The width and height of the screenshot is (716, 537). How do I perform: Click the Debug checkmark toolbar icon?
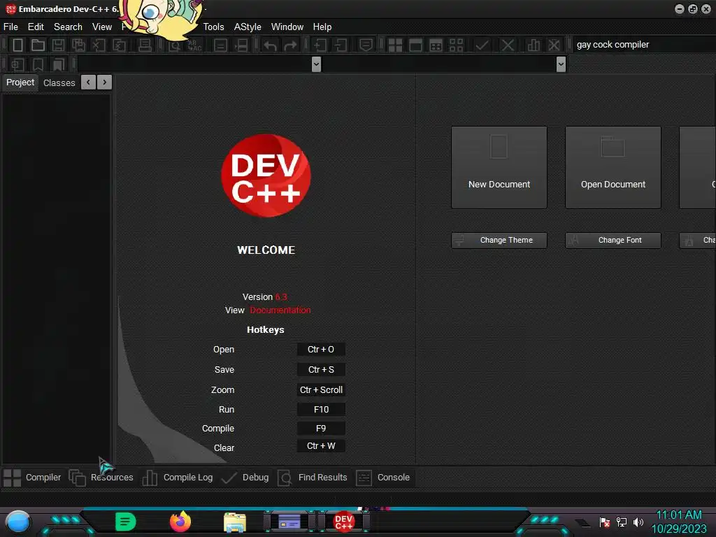pyautogui.click(x=482, y=45)
